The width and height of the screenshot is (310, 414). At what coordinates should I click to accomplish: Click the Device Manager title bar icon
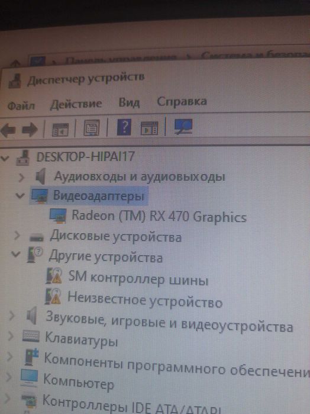point(15,81)
